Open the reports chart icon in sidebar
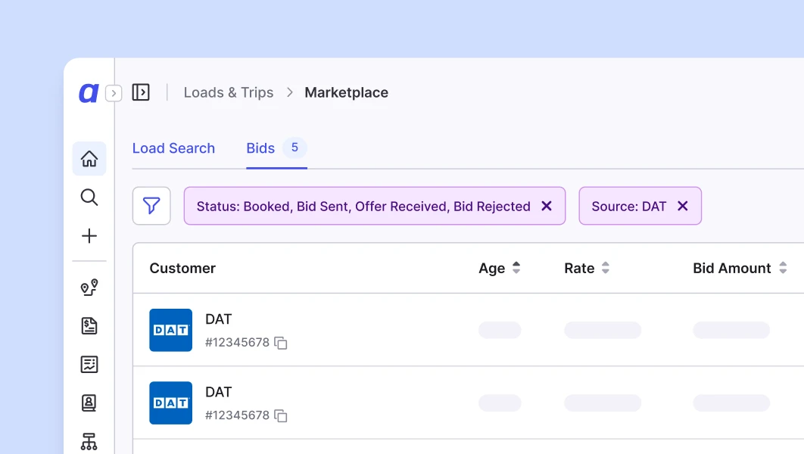Screen dimensions: 804x454 click(x=89, y=364)
